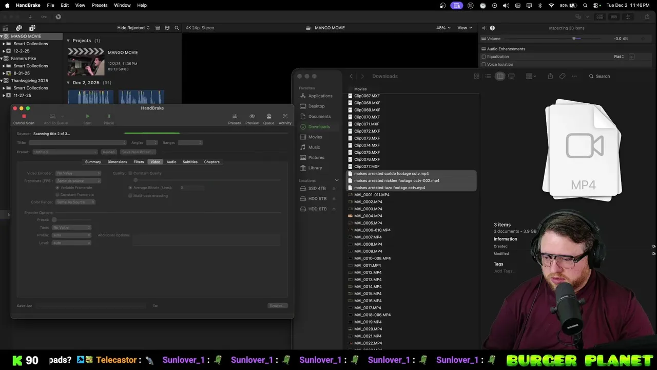This screenshot has width=657, height=370.
Task: Expand 12-2-25 event disclosure triangle
Action: [x=4, y=51]
